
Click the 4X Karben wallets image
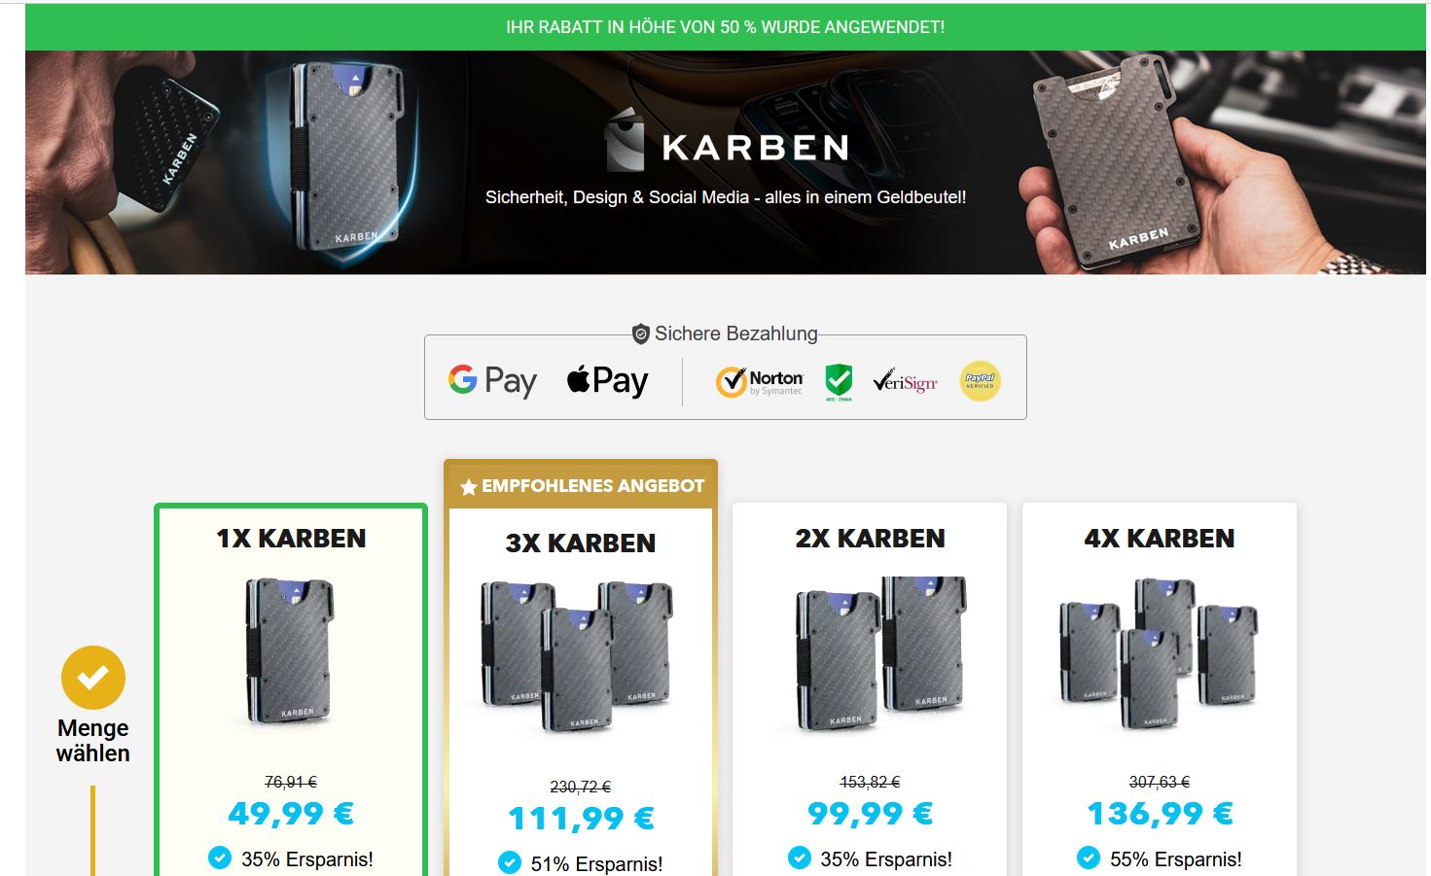(x=1159, y=653)
